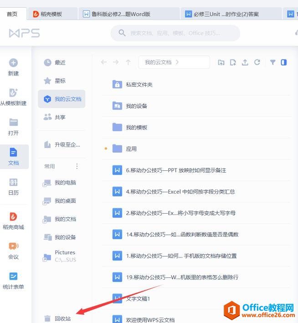Open the 常用 three-dot options menu
The width and height of the screenshot is (298, 323).
coord(77,166)
